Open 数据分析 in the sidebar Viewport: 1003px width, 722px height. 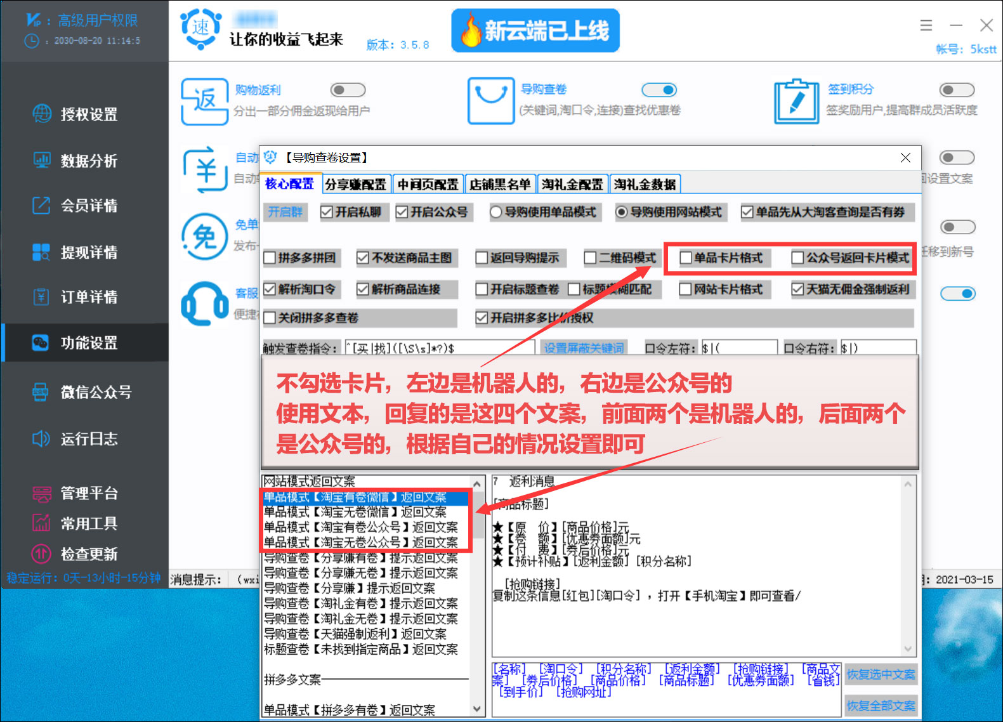pos(76,161)
